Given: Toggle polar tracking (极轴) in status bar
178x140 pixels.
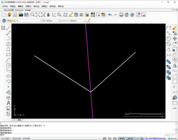Looking at the screenshot, I should coord(115,138).
